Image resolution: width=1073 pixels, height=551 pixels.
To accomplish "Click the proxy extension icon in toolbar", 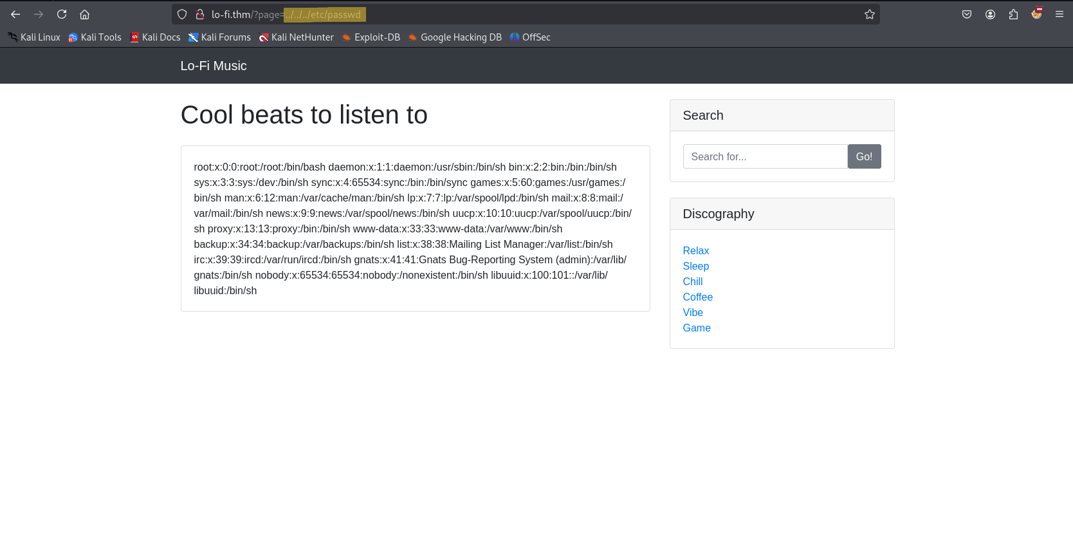I will point(1036,14).
